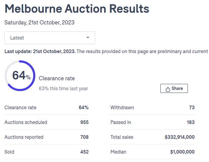Click the $332,914,000 total sales figure
Viewport: 209px width, 162px height.
pos(179,137)
